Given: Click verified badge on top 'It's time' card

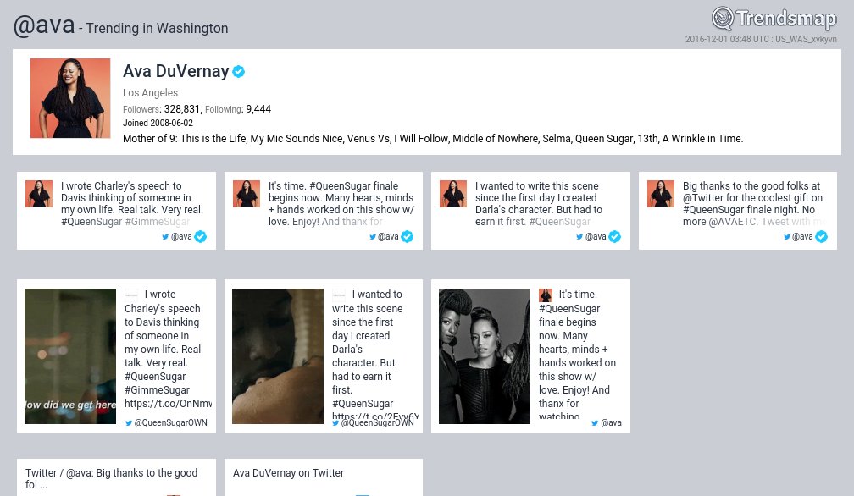Looking at the screenshot, I should click(x=408, y=237).
